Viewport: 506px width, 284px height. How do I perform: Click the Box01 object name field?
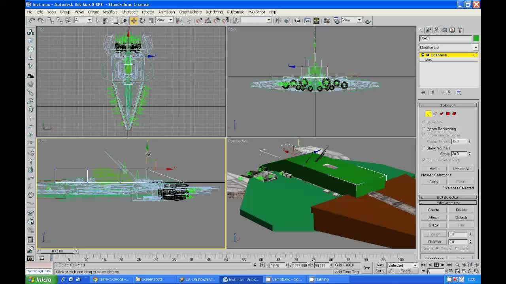click(x=446, y=38)
